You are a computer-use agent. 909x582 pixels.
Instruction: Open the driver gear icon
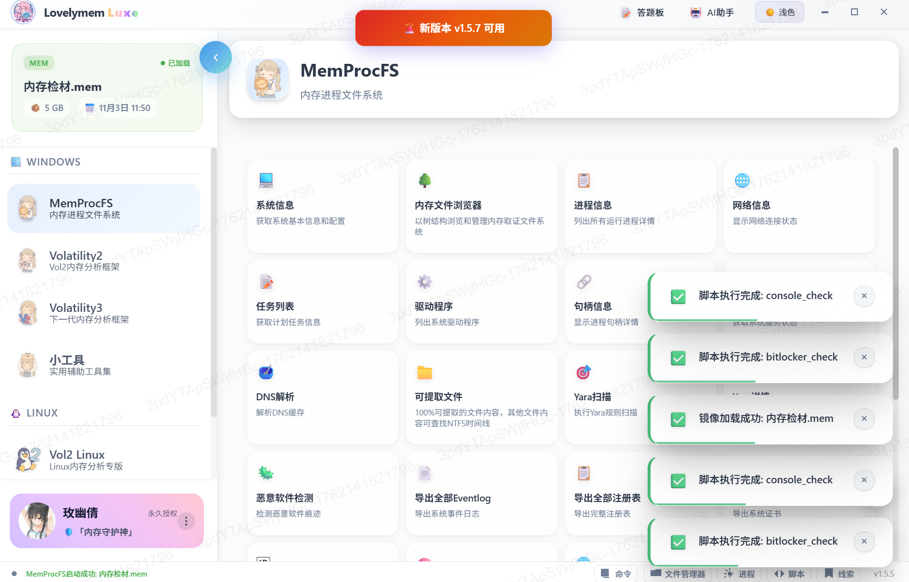[x=425, y=282]
